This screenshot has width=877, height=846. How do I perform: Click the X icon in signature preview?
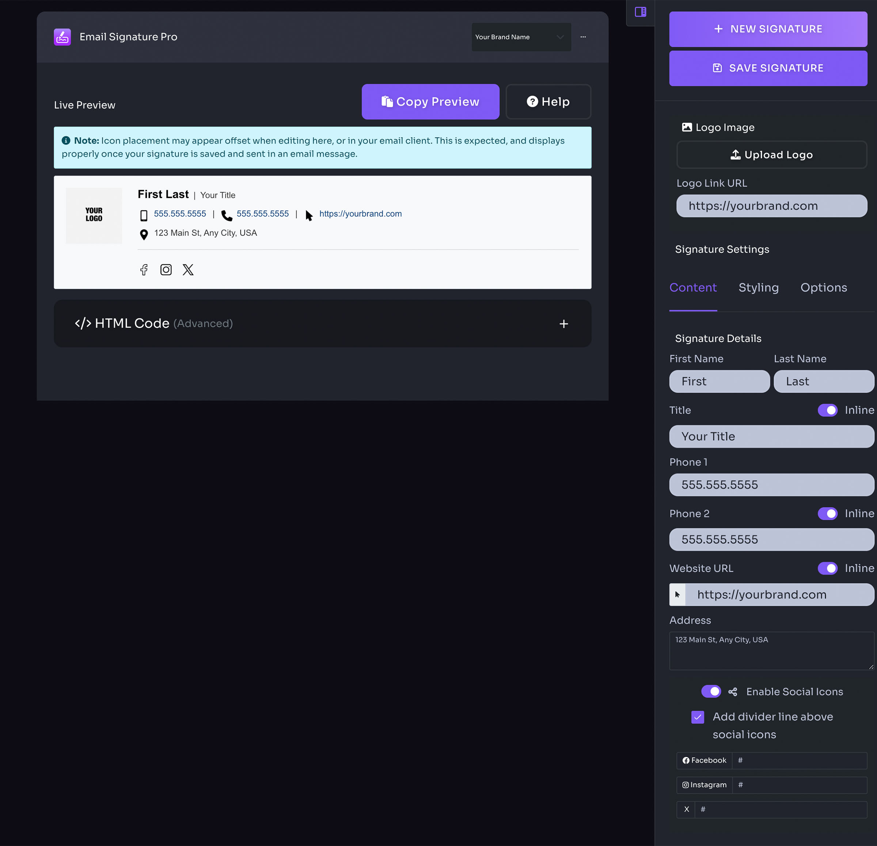188,269
